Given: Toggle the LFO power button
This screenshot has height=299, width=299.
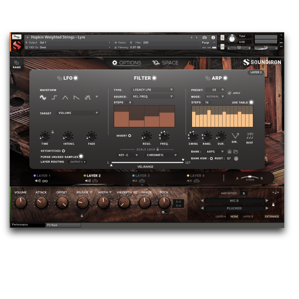Looking at the screenshot, I should tap(76, 78).
